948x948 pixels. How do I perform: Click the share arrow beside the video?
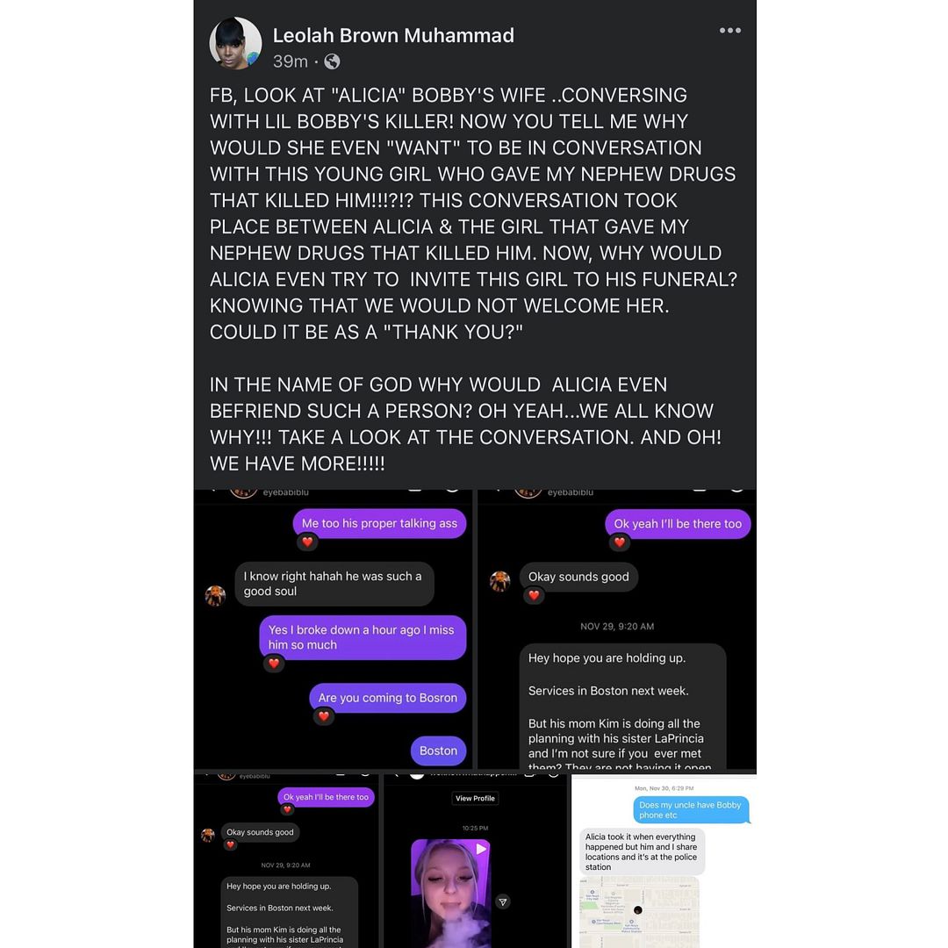click(x=503, y=902)
